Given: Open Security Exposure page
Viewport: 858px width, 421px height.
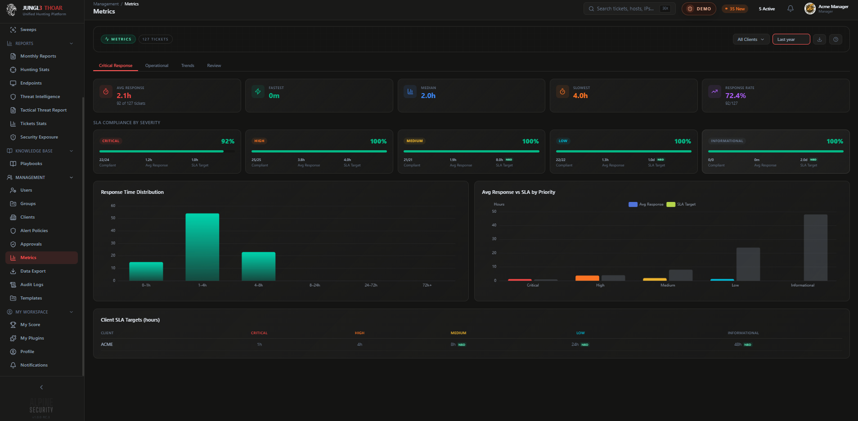Looking at the screenshot, I should coord(41,137).
